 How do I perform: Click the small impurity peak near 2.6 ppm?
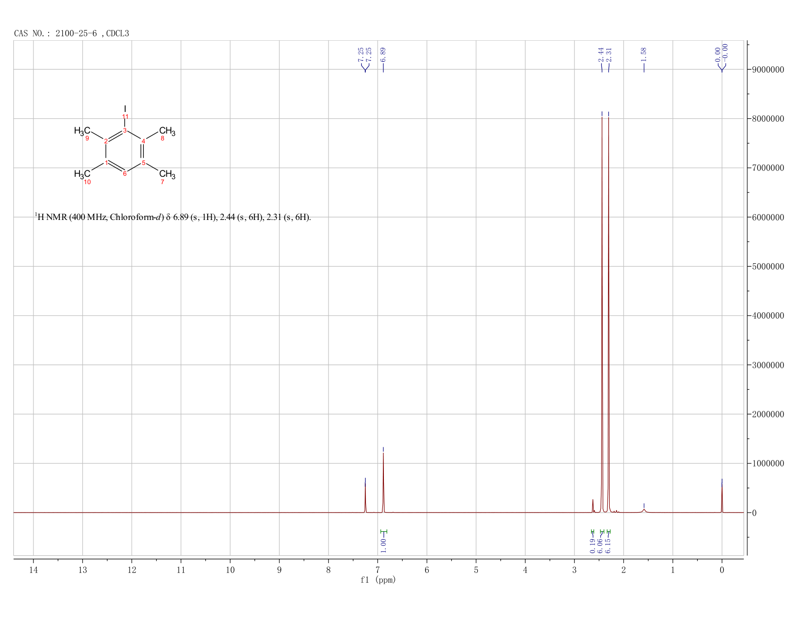pyautogui.click(x=593, y=506)
